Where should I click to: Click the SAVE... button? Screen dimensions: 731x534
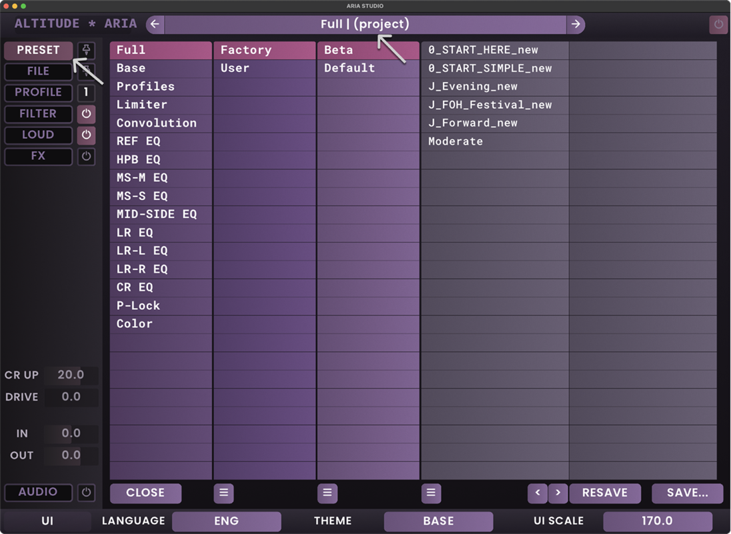point(686,493)
